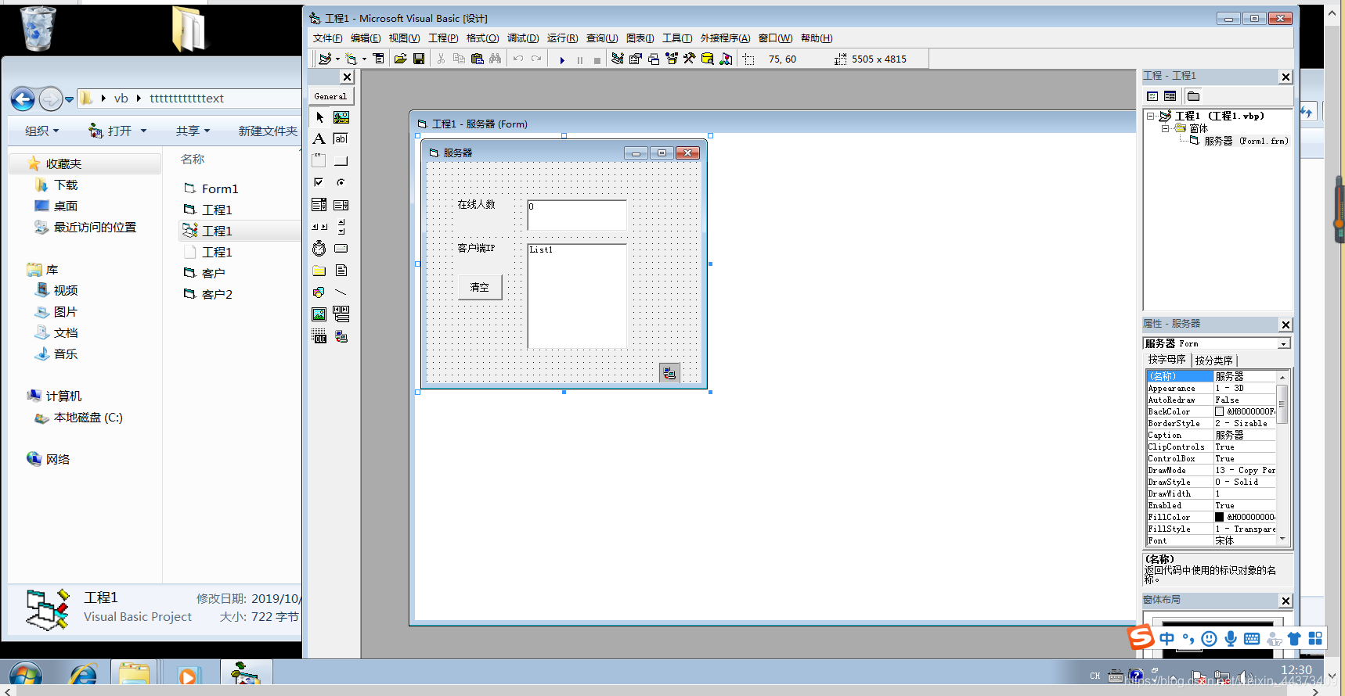
Task: Open the 共享 dropdown in Explorer window
Action: tap(193, 131)
